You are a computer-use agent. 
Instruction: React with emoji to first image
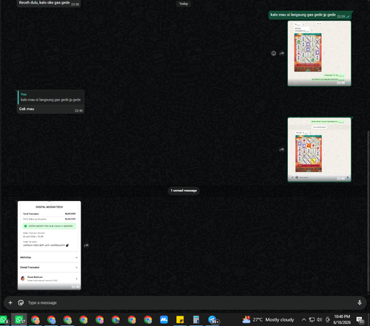274,53
